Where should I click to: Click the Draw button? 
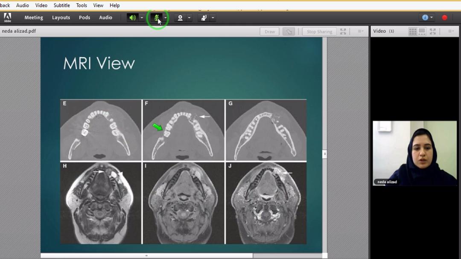click(270, 32)
